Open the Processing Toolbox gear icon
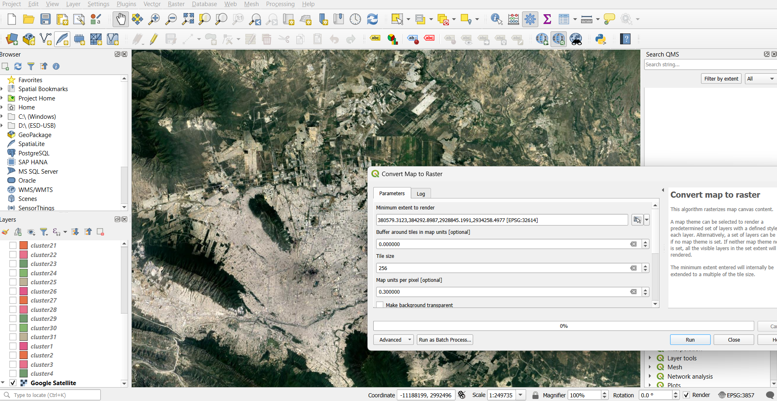 pyautogui.click(x=530, y=19)
